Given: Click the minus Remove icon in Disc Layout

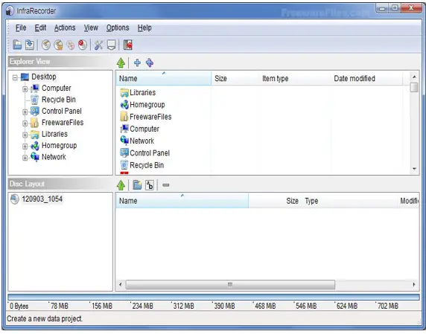Looking at the screenshot, I should pyautogui.click(x=166, y=185).
